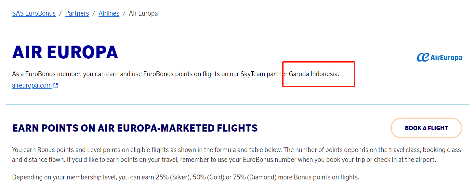This screenshot has height=184, width=476.
Task: Navigate to the Airlines breadcrumb link
Action: (109, 13)
